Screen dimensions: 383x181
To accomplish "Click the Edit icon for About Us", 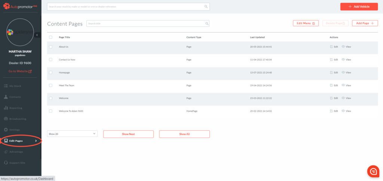I will [x=331, y=47].
